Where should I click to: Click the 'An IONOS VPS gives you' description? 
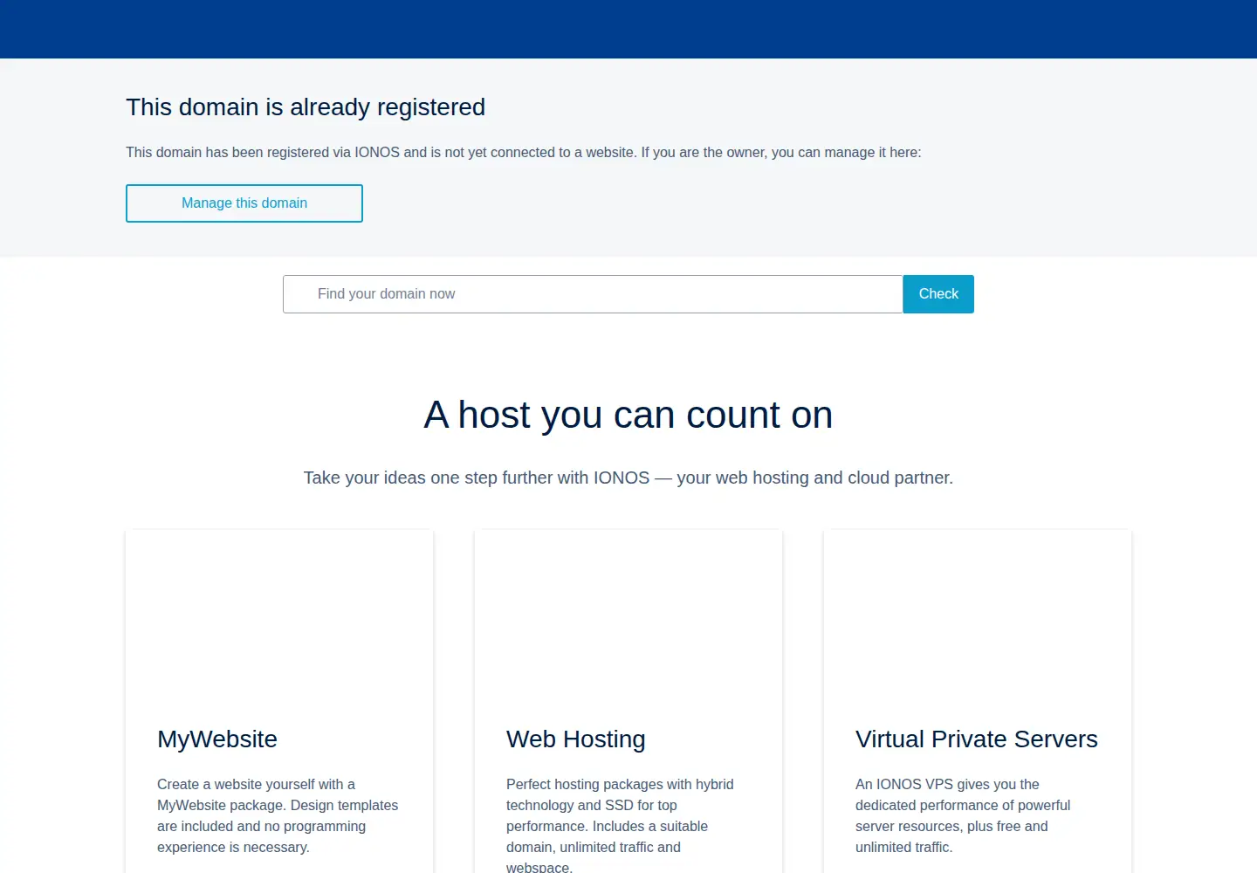point(963,816)
